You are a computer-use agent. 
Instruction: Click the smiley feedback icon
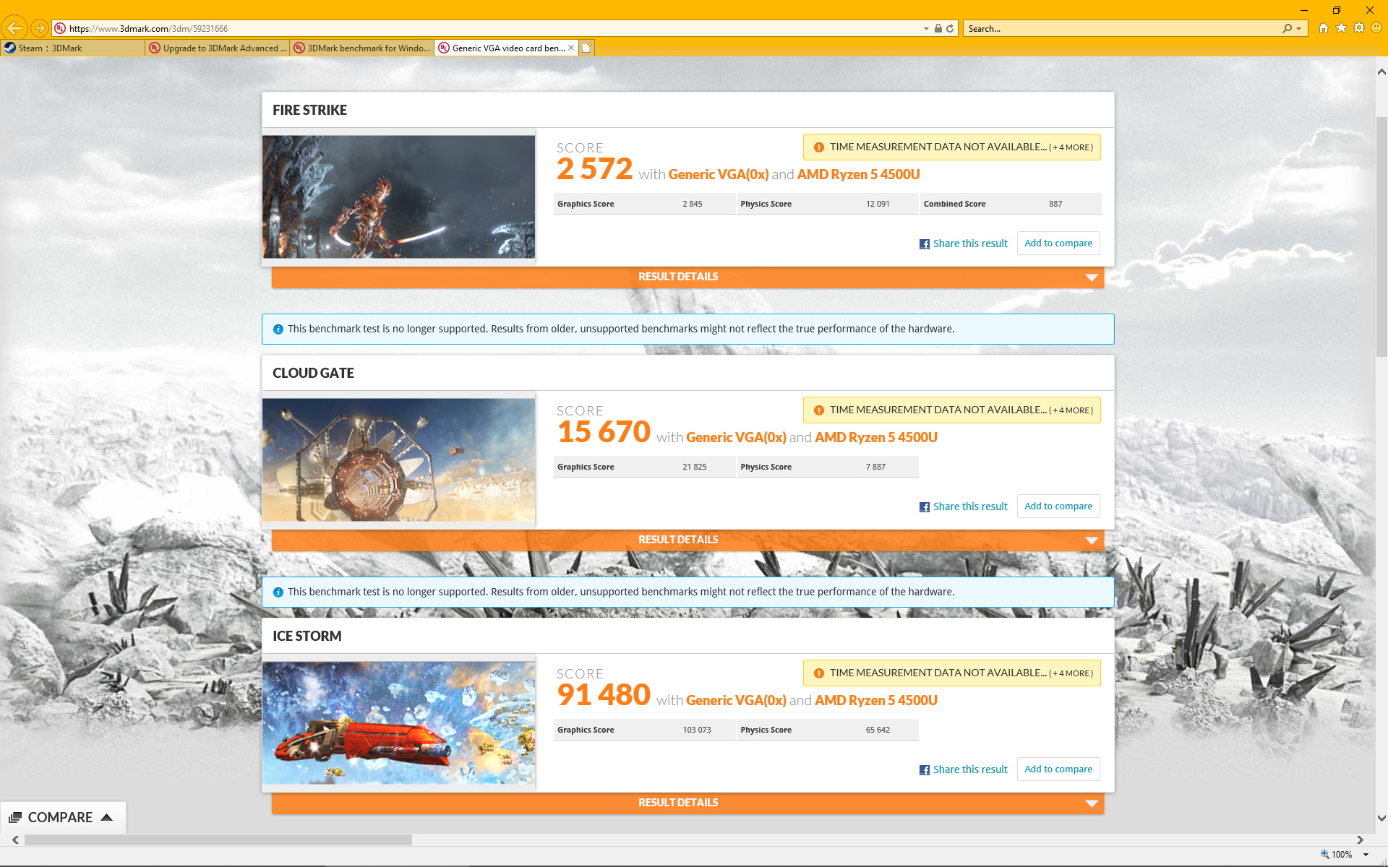pyautogui.click(x=1376, y=28)
